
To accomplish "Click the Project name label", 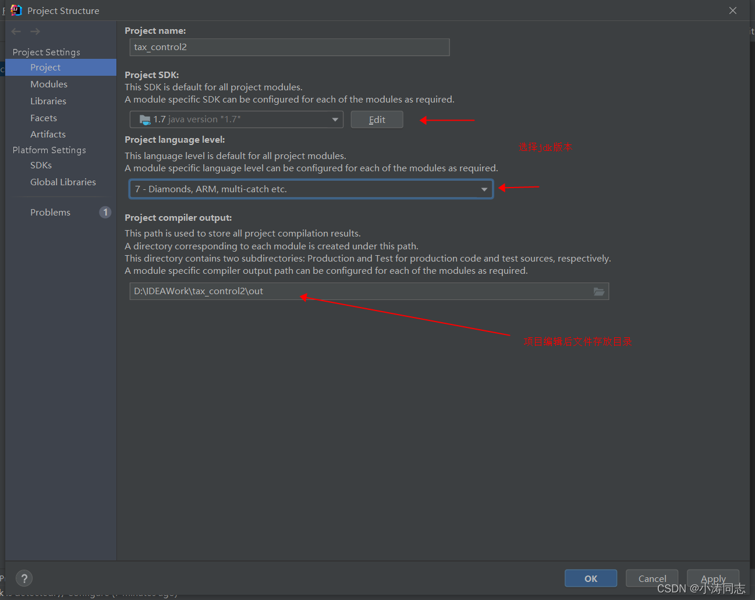I will click(x=155, y=31).
